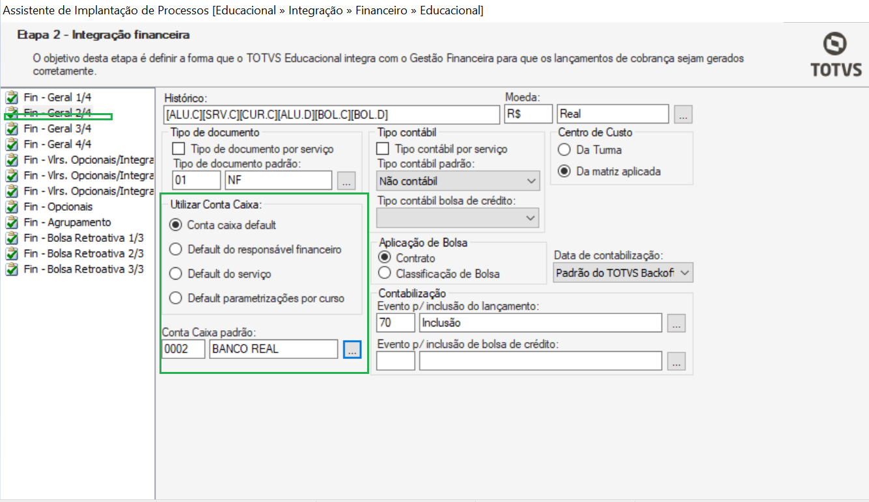869x502 pixels.
Task: Open the Fin - Geral 1/4 step
Action: point(57,98)
